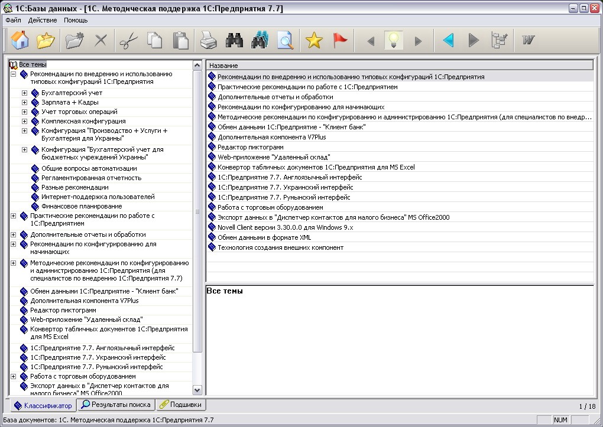Expand the Комплексная конфигурация node

click(x=25, y=122)
